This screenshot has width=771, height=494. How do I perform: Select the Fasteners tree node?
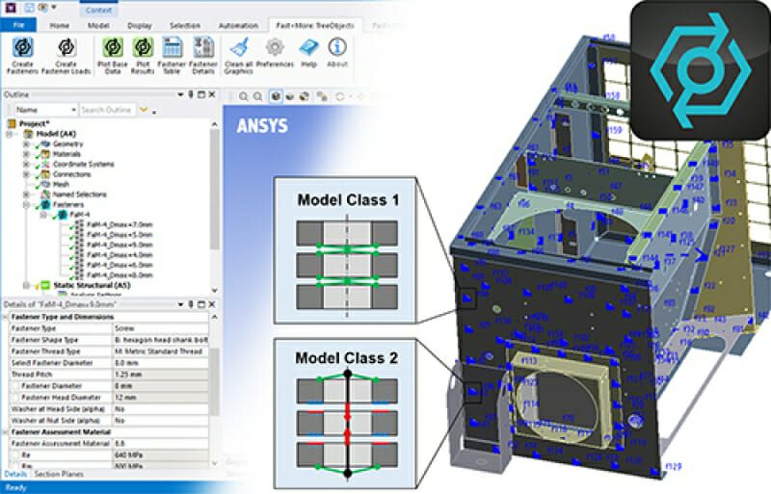click(x=68, y=204)
